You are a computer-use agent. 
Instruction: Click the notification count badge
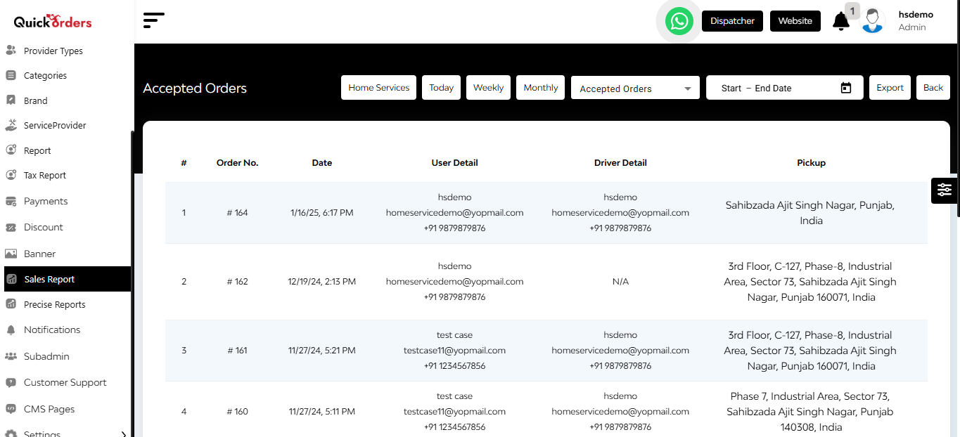(852, 11)
